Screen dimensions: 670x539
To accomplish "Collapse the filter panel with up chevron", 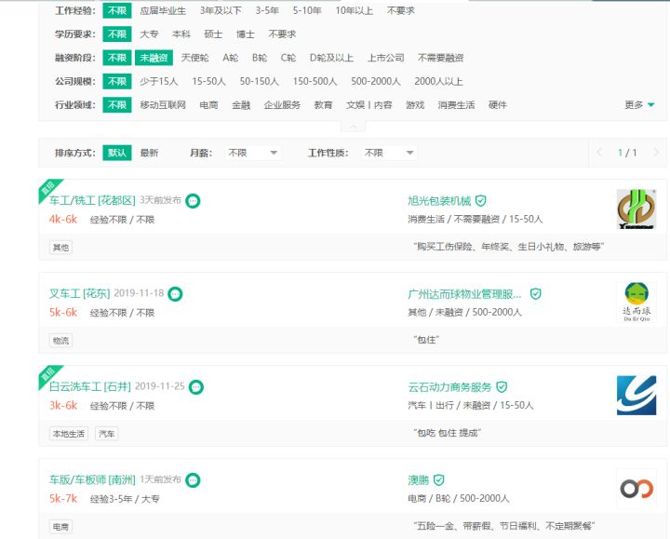I will [x=353, y=126].
